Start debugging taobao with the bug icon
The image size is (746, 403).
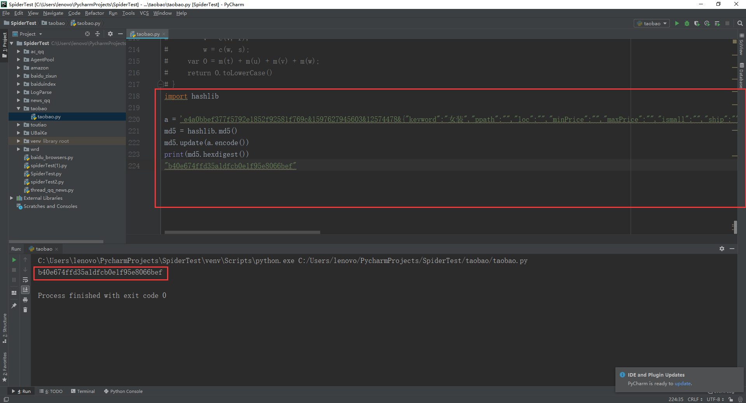(x=687, y=23)
